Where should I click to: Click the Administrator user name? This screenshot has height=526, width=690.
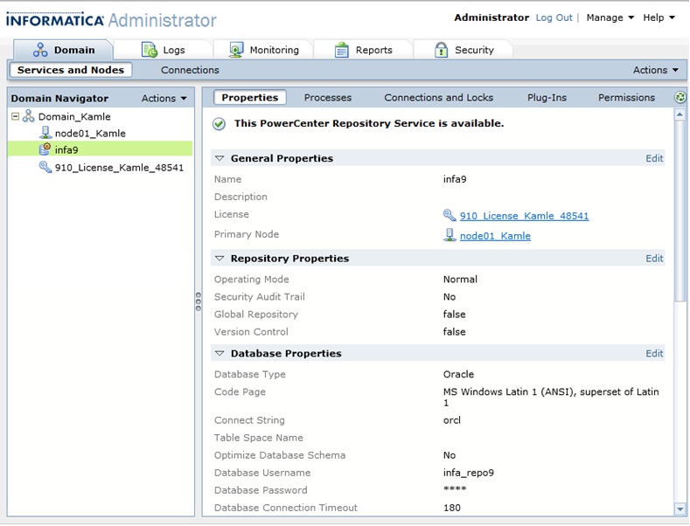pos(491,17)
